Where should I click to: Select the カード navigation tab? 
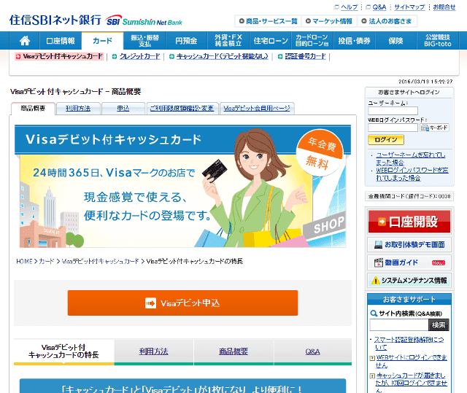coord(102,40)
